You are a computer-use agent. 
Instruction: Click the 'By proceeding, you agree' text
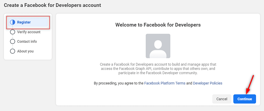click(x=119, y=83)
